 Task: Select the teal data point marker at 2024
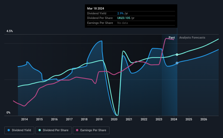point(177,55)
